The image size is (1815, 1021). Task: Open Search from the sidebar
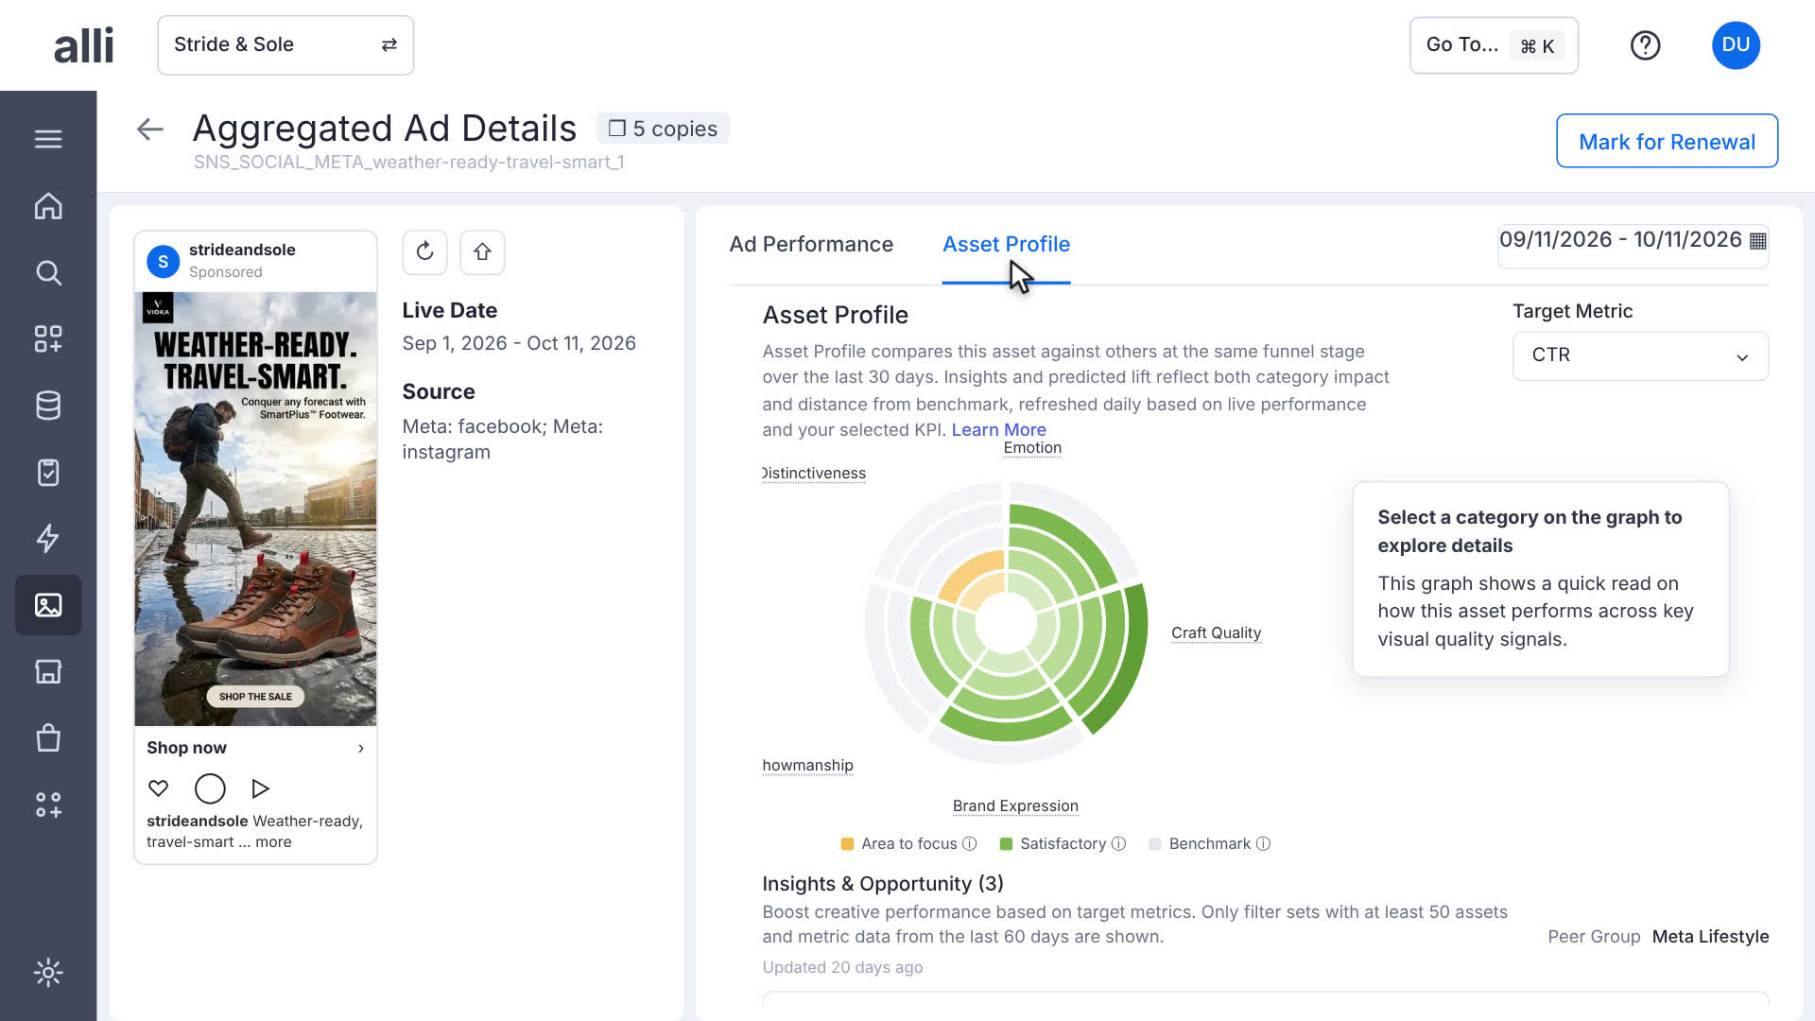48,273
